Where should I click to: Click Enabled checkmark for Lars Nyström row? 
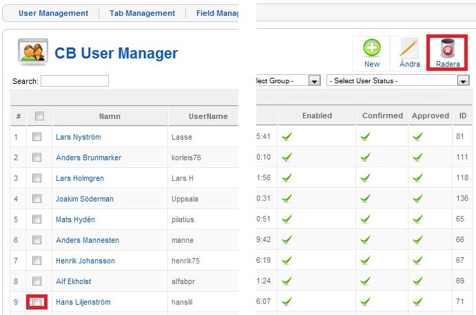[287, 136]
